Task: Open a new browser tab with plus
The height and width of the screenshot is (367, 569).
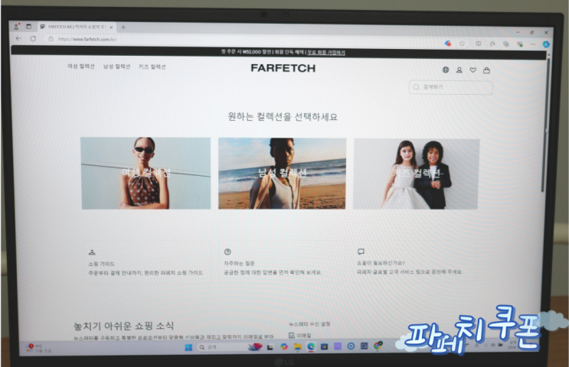Action: tap(123, 28)
